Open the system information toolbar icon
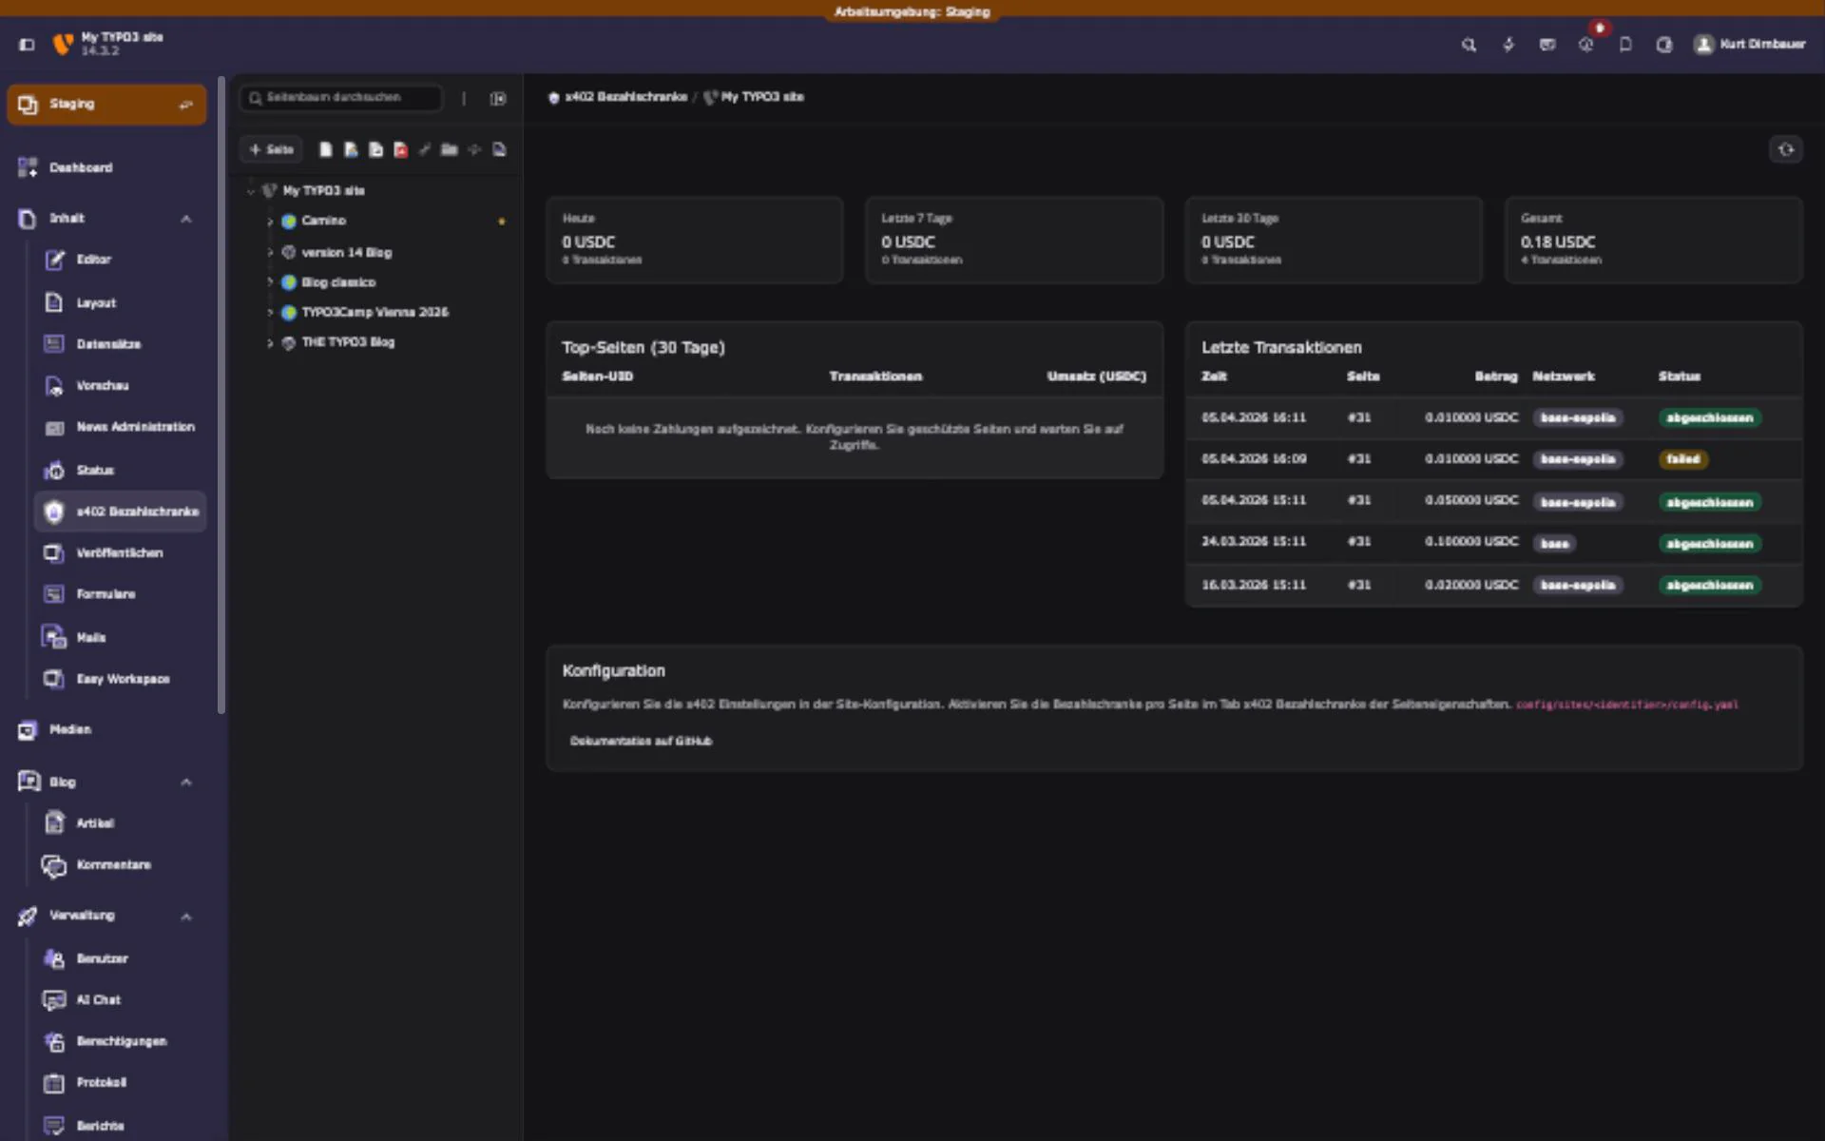This screenshot has height=1141, width=1825. tap(1547, 45)
